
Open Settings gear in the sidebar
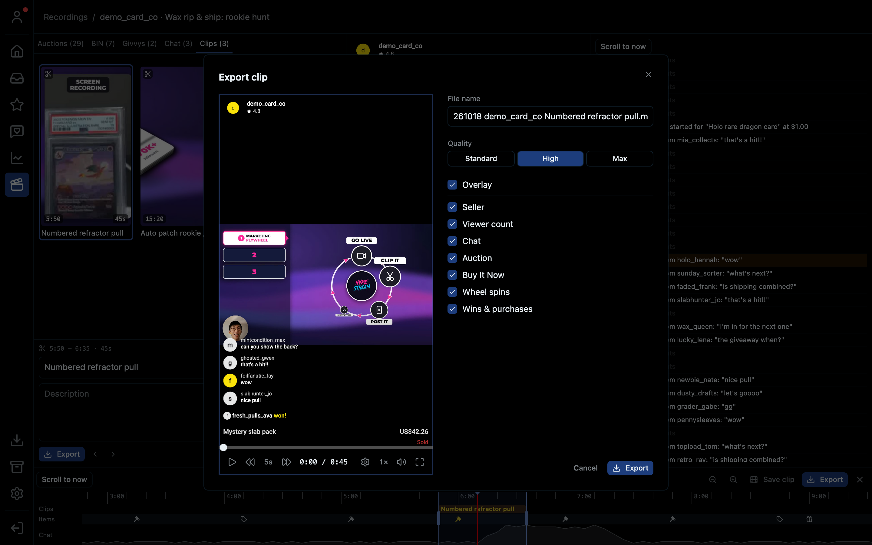coord(17,494)
